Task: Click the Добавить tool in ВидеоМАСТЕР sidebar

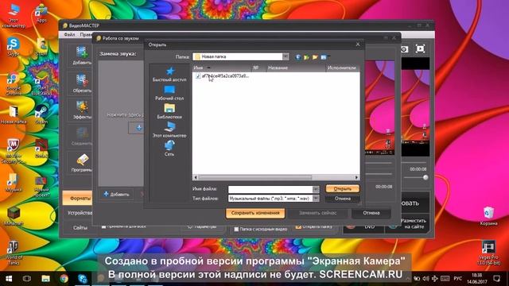Action: tap(81, 56)
